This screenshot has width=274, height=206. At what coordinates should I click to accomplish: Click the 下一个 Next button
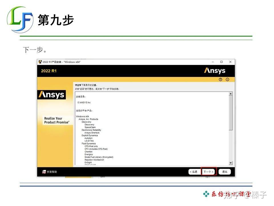point(208,171)
